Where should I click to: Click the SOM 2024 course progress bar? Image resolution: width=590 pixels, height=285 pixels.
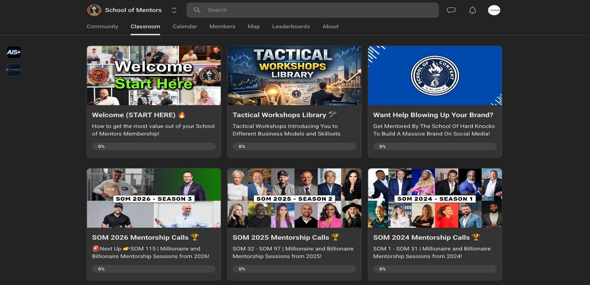click(x=435, y=269)
